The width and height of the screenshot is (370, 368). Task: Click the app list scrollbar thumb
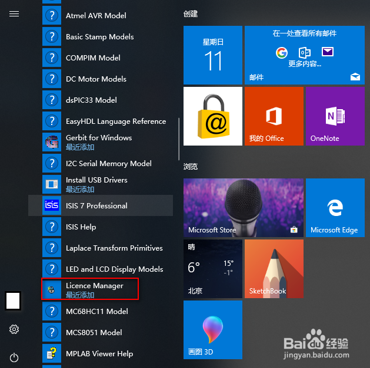pos(179,139)
